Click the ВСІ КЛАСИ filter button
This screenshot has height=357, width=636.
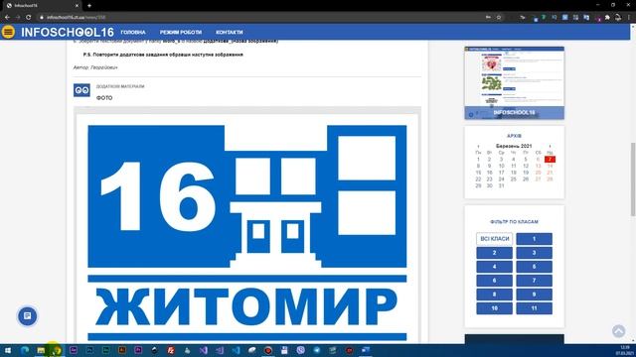[x=495, y=239]
